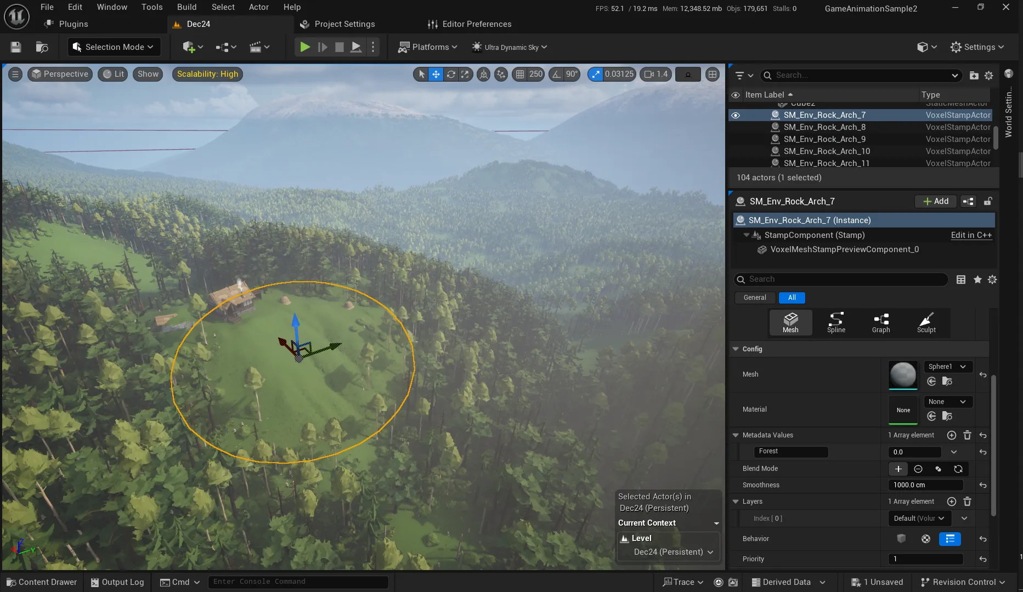Select the Graph mode icon
The image size is (1023, 592).
881,323
